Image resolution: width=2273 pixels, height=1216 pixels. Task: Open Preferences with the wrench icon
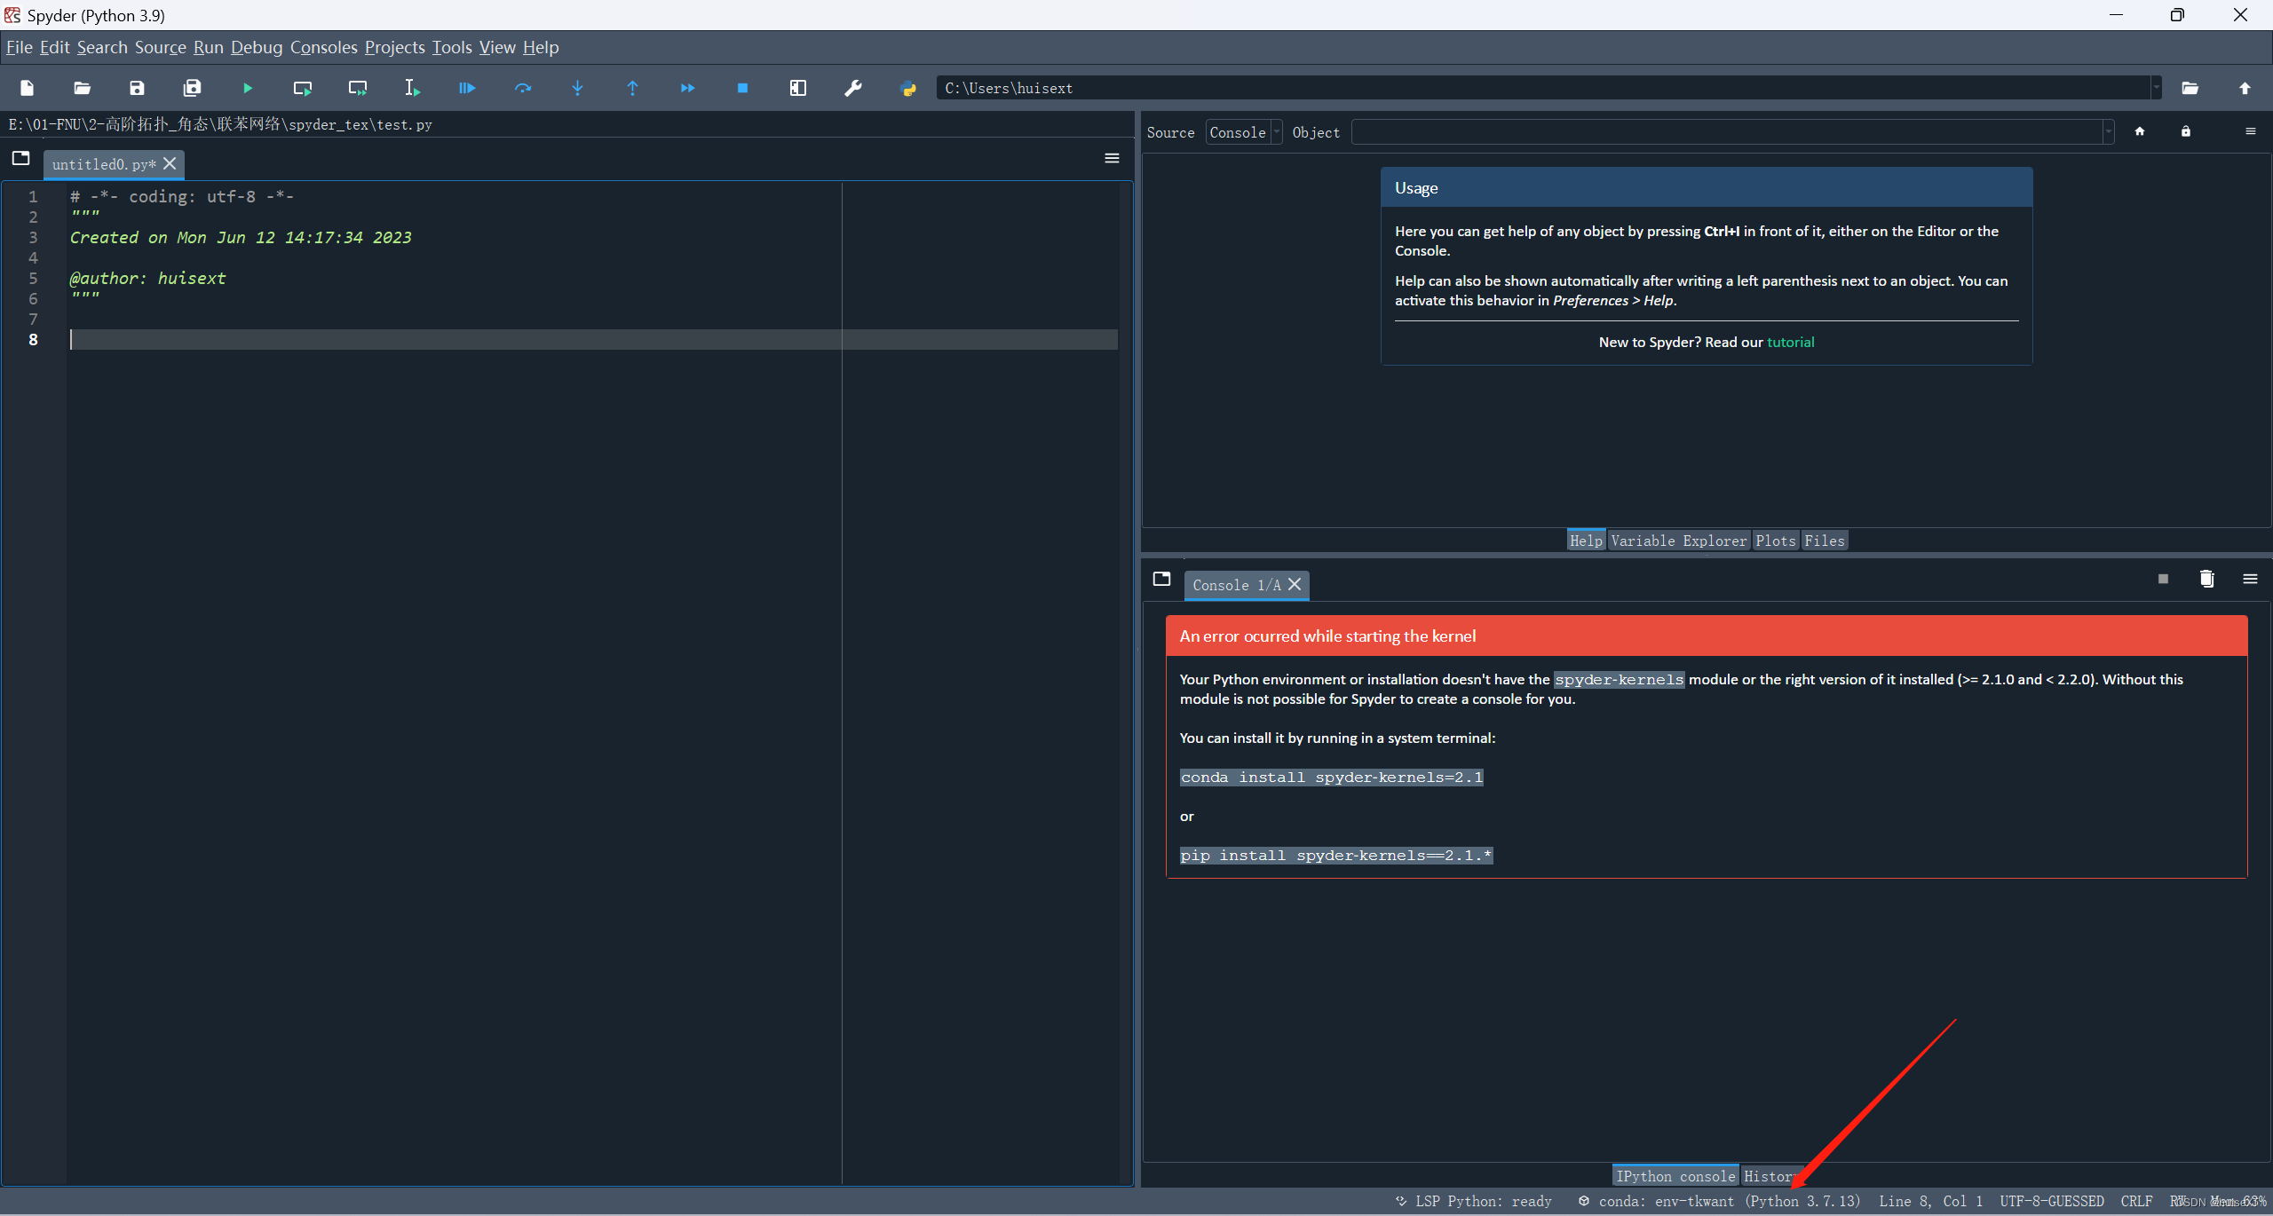(x=853, y=88)
